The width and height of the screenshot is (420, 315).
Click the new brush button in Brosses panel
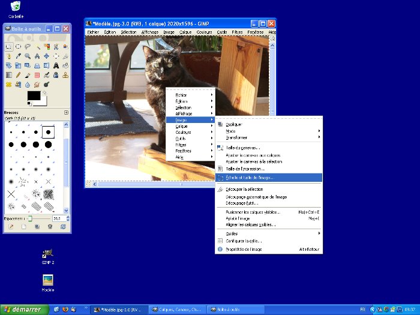24,227
